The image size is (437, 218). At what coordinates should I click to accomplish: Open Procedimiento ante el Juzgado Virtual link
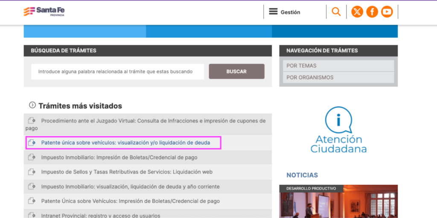coord(146,125)
